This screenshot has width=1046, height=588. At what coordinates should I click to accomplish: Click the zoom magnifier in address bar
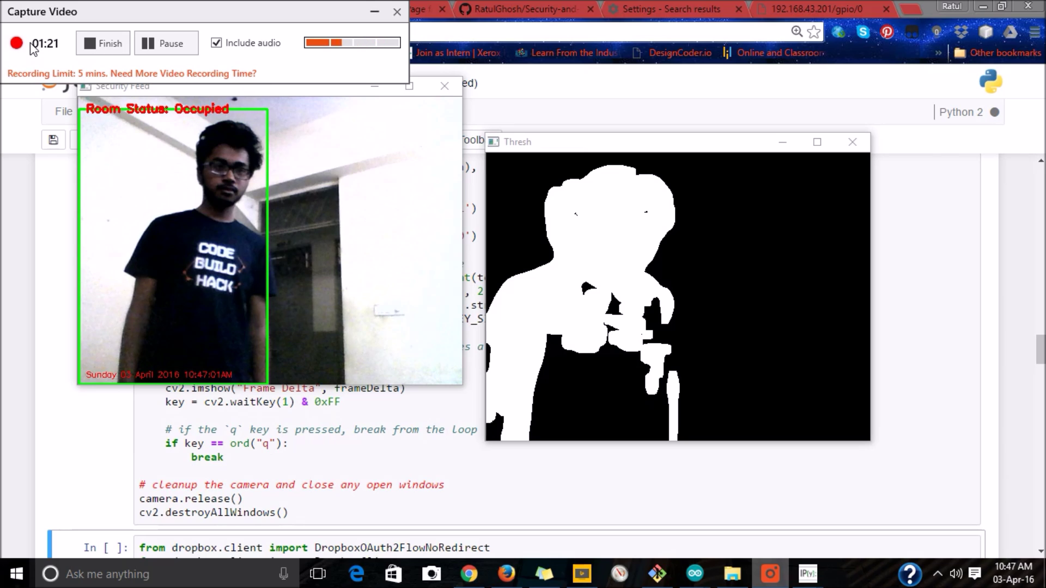coord(796,32)
